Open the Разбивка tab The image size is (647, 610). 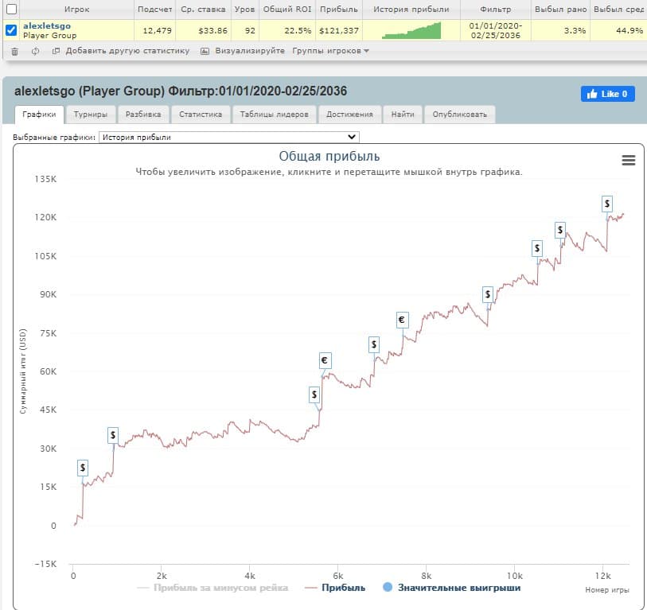point(143,115)
